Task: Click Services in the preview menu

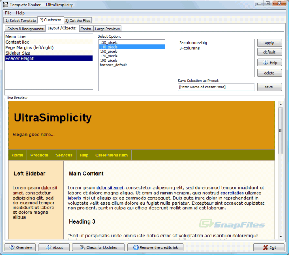Action: click(x=64, y=155)
